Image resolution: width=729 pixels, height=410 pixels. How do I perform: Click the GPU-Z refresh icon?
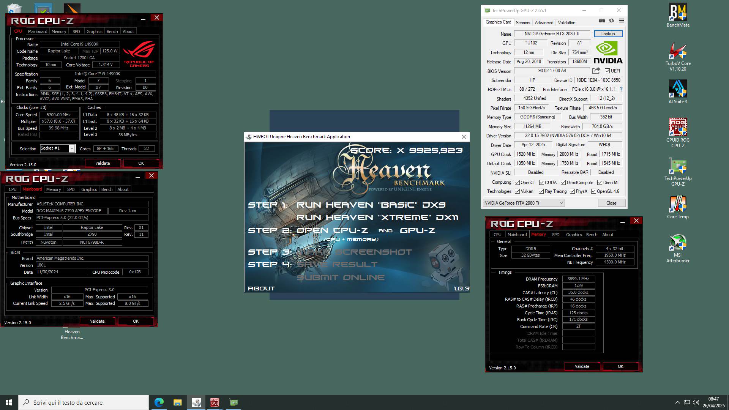pyautogui.click(x=611, y=20)
